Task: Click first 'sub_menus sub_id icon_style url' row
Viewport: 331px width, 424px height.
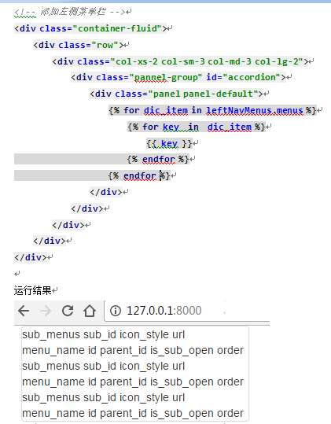Action: pyautogui.click(x=103, y=335)
